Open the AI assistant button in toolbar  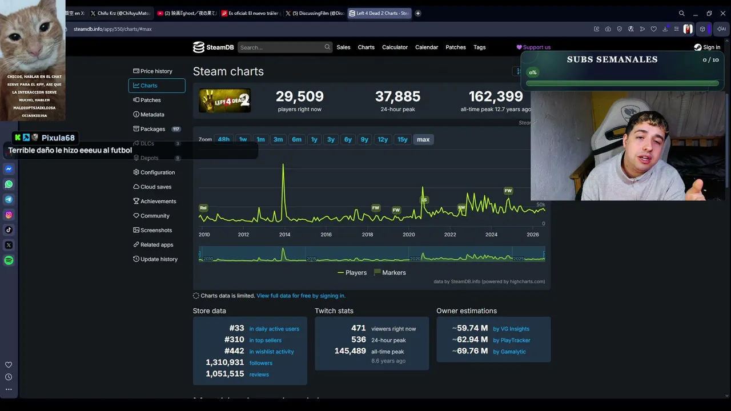722,29
